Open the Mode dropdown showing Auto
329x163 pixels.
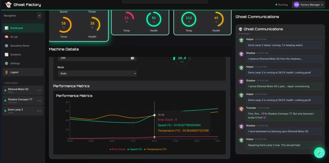tap(97, 73)
